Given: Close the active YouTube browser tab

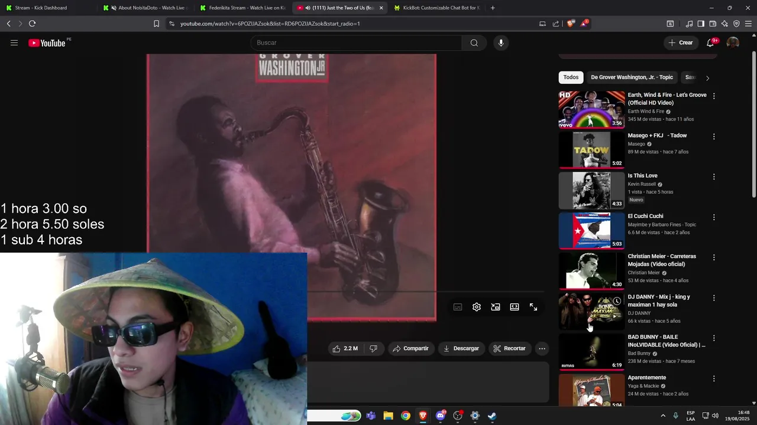Looking at the screenshot, I should tap(381, 8).
